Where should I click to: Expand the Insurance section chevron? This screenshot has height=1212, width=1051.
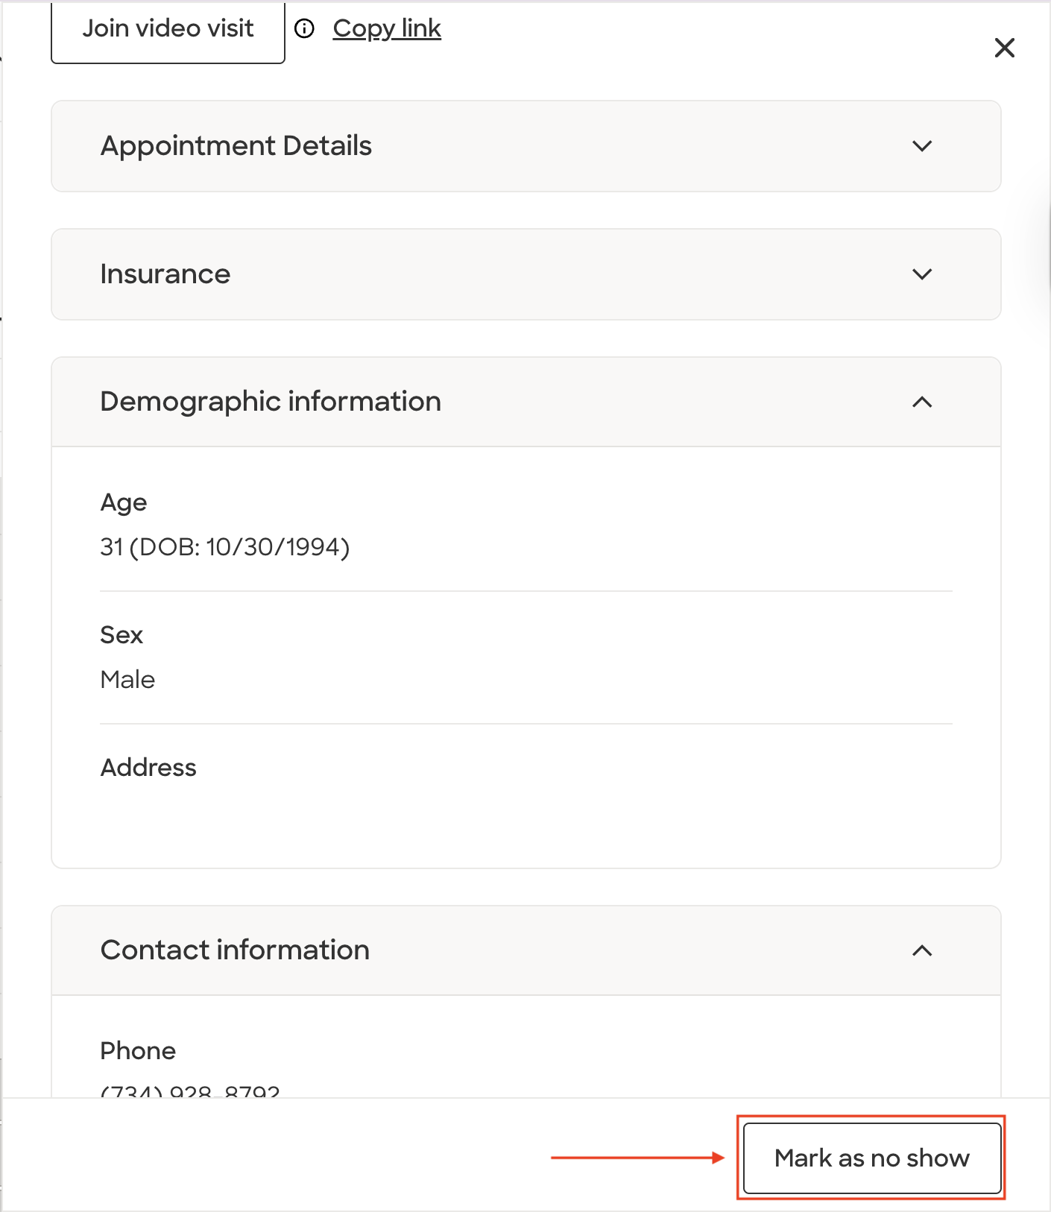coord(922,274)
